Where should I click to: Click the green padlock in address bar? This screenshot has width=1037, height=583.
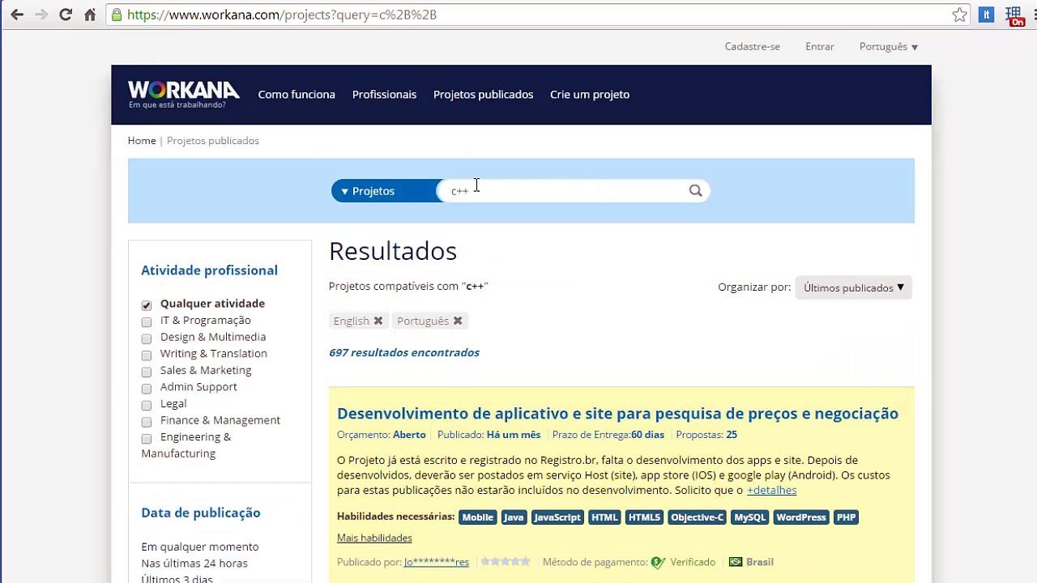(117, 15)
